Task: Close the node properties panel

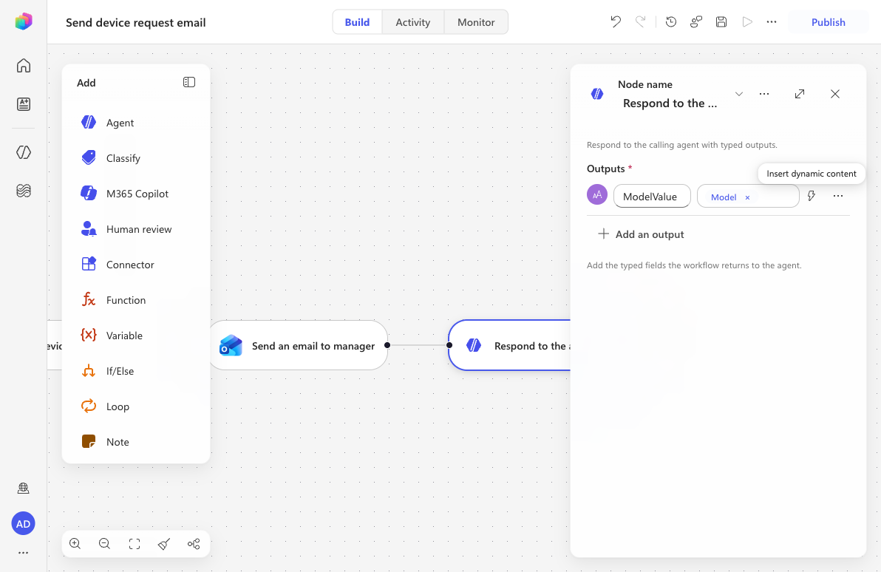Action: [835, 94]
